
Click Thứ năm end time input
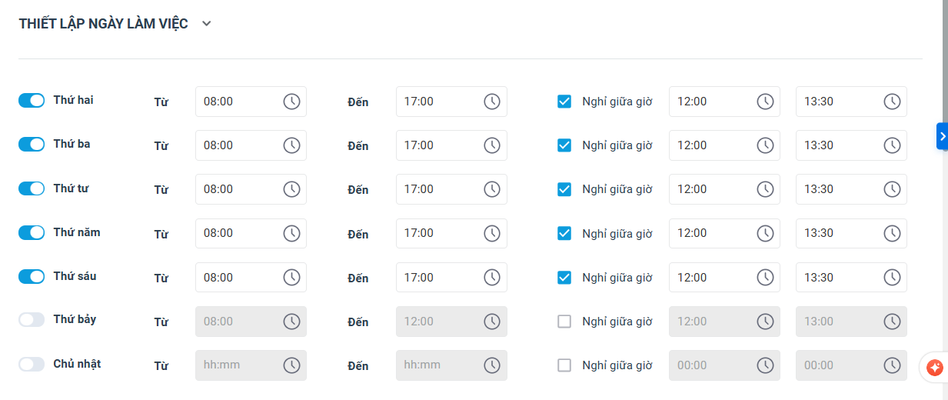click(438, 233)
